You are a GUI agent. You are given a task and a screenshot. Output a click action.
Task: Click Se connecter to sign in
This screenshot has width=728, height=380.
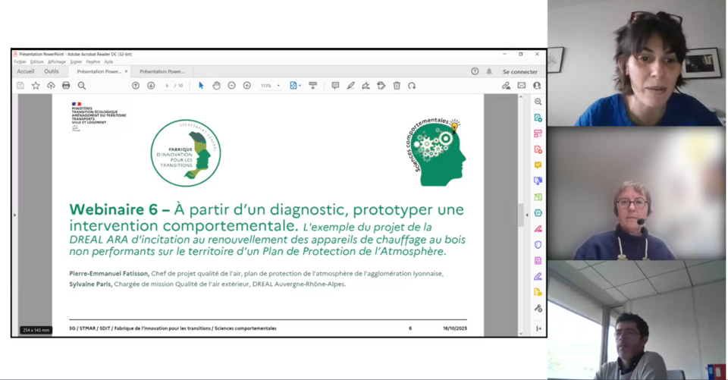click(519, 71)
